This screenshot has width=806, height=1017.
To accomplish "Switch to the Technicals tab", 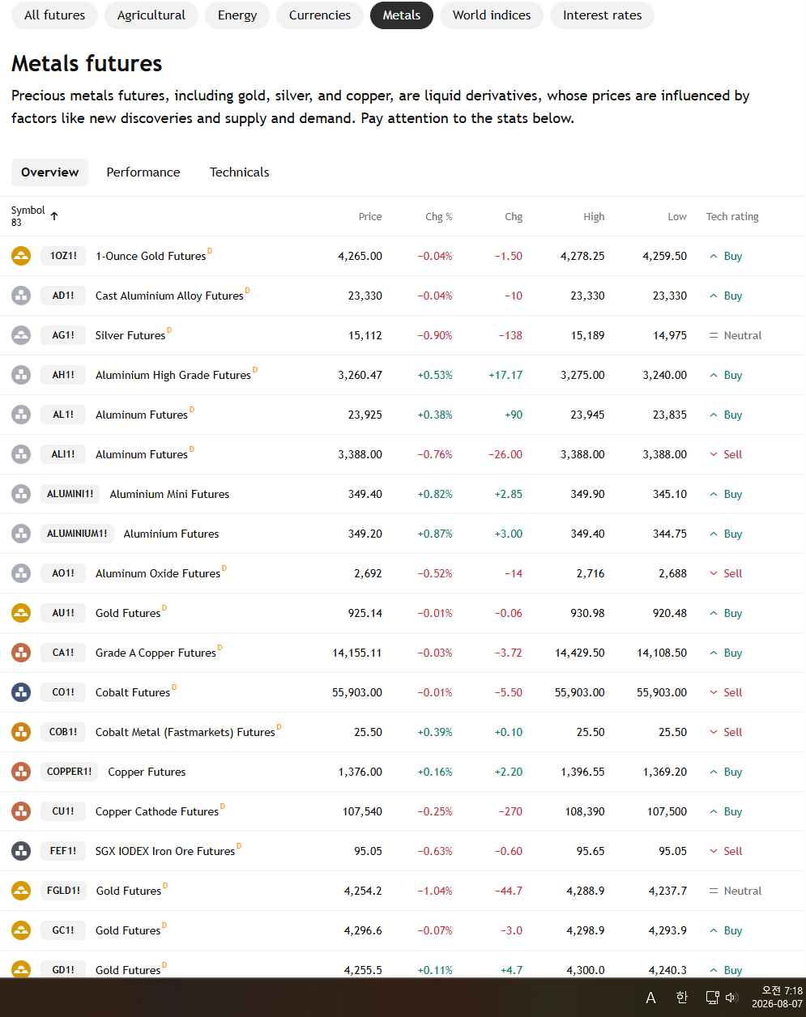I will point(240,172).
